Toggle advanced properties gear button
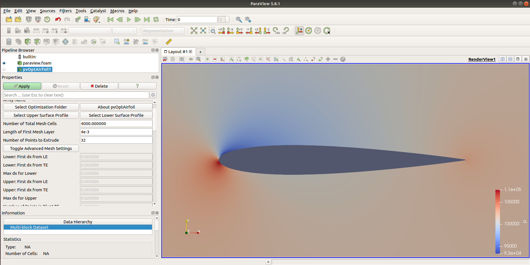The width and height of the screenshot is (530, 265). pyautogui.click(x=153, y=95)
